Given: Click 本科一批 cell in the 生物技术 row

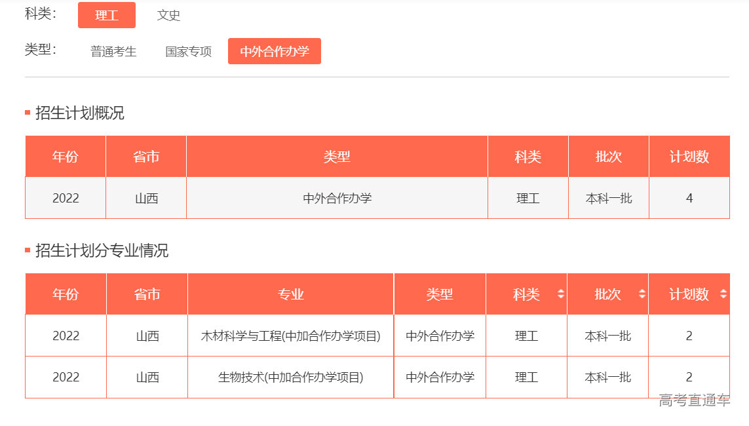Looking at the screenshot, I should 607,377.
